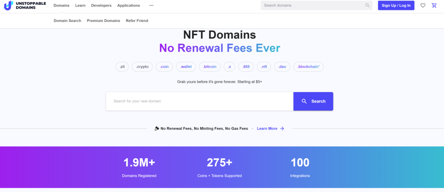Select the .crypto domain chip
The height and width of the screenshot is (192, 444).
[142, 67]
